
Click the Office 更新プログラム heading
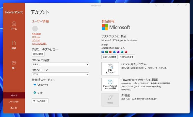(x=134, y=64)
